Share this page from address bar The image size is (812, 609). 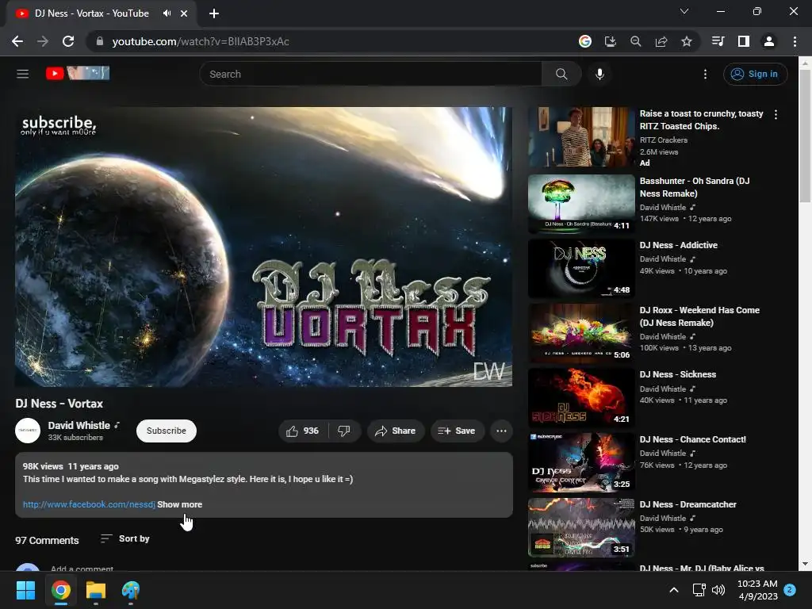(661, 41)
